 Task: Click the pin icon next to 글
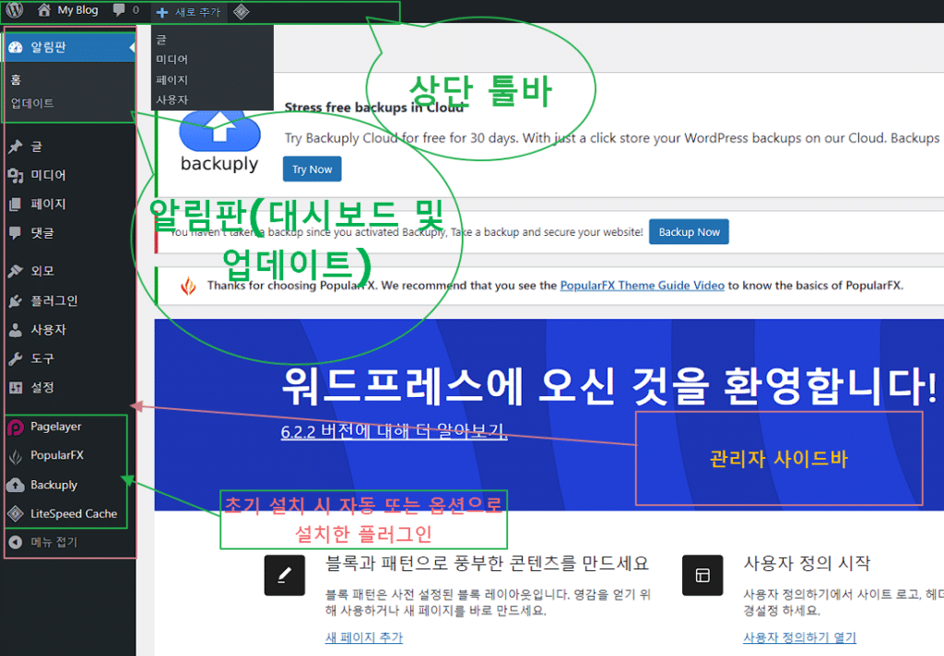coord(16,146)
